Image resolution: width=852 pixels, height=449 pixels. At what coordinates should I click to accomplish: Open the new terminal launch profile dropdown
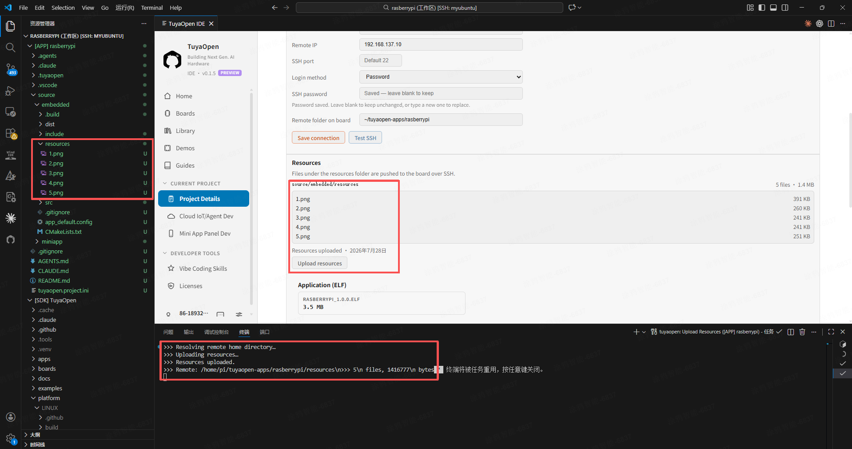click(644, 332)
